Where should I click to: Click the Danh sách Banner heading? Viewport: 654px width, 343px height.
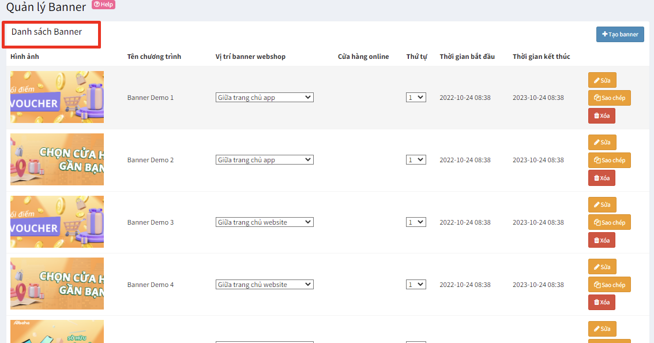[x=47, y=32]
